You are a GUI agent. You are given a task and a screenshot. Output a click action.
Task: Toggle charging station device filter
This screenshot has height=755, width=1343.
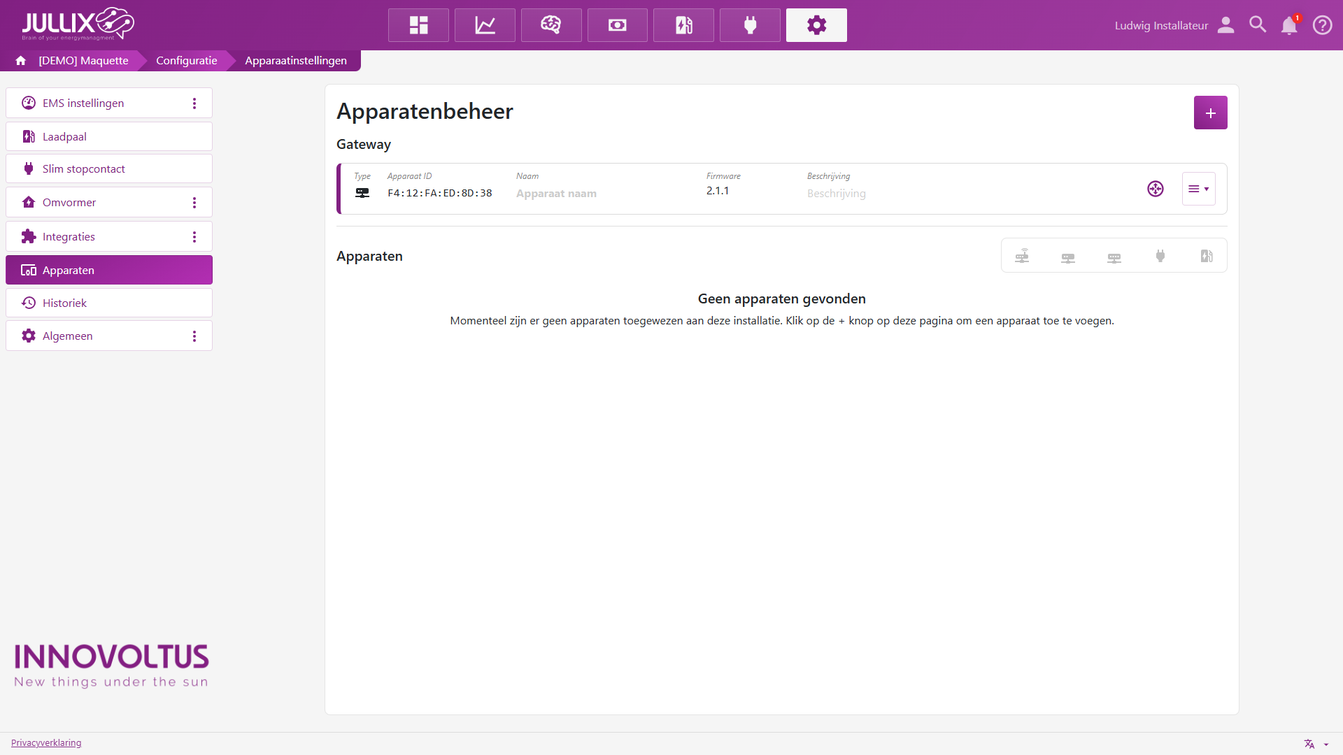tap(1207, 256)
